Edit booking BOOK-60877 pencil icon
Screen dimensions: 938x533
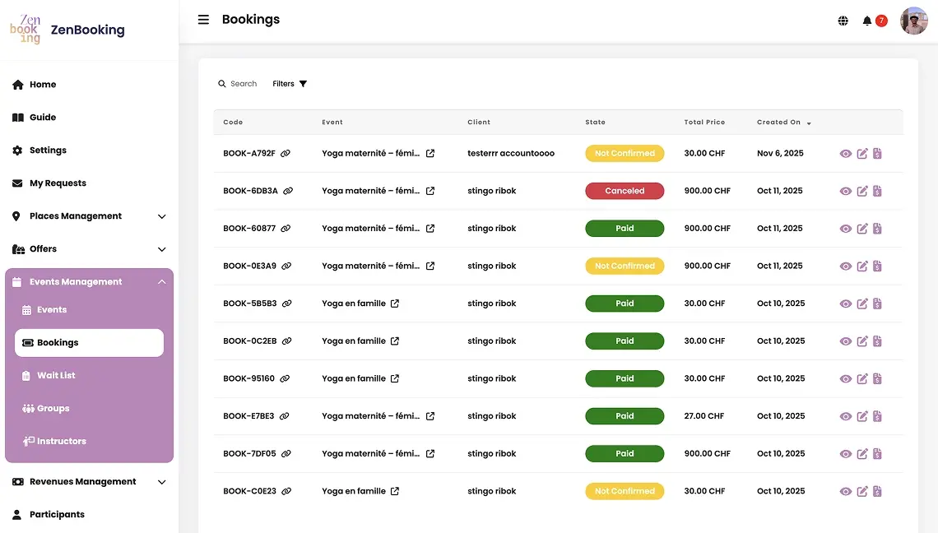click(x=862, y=229)
